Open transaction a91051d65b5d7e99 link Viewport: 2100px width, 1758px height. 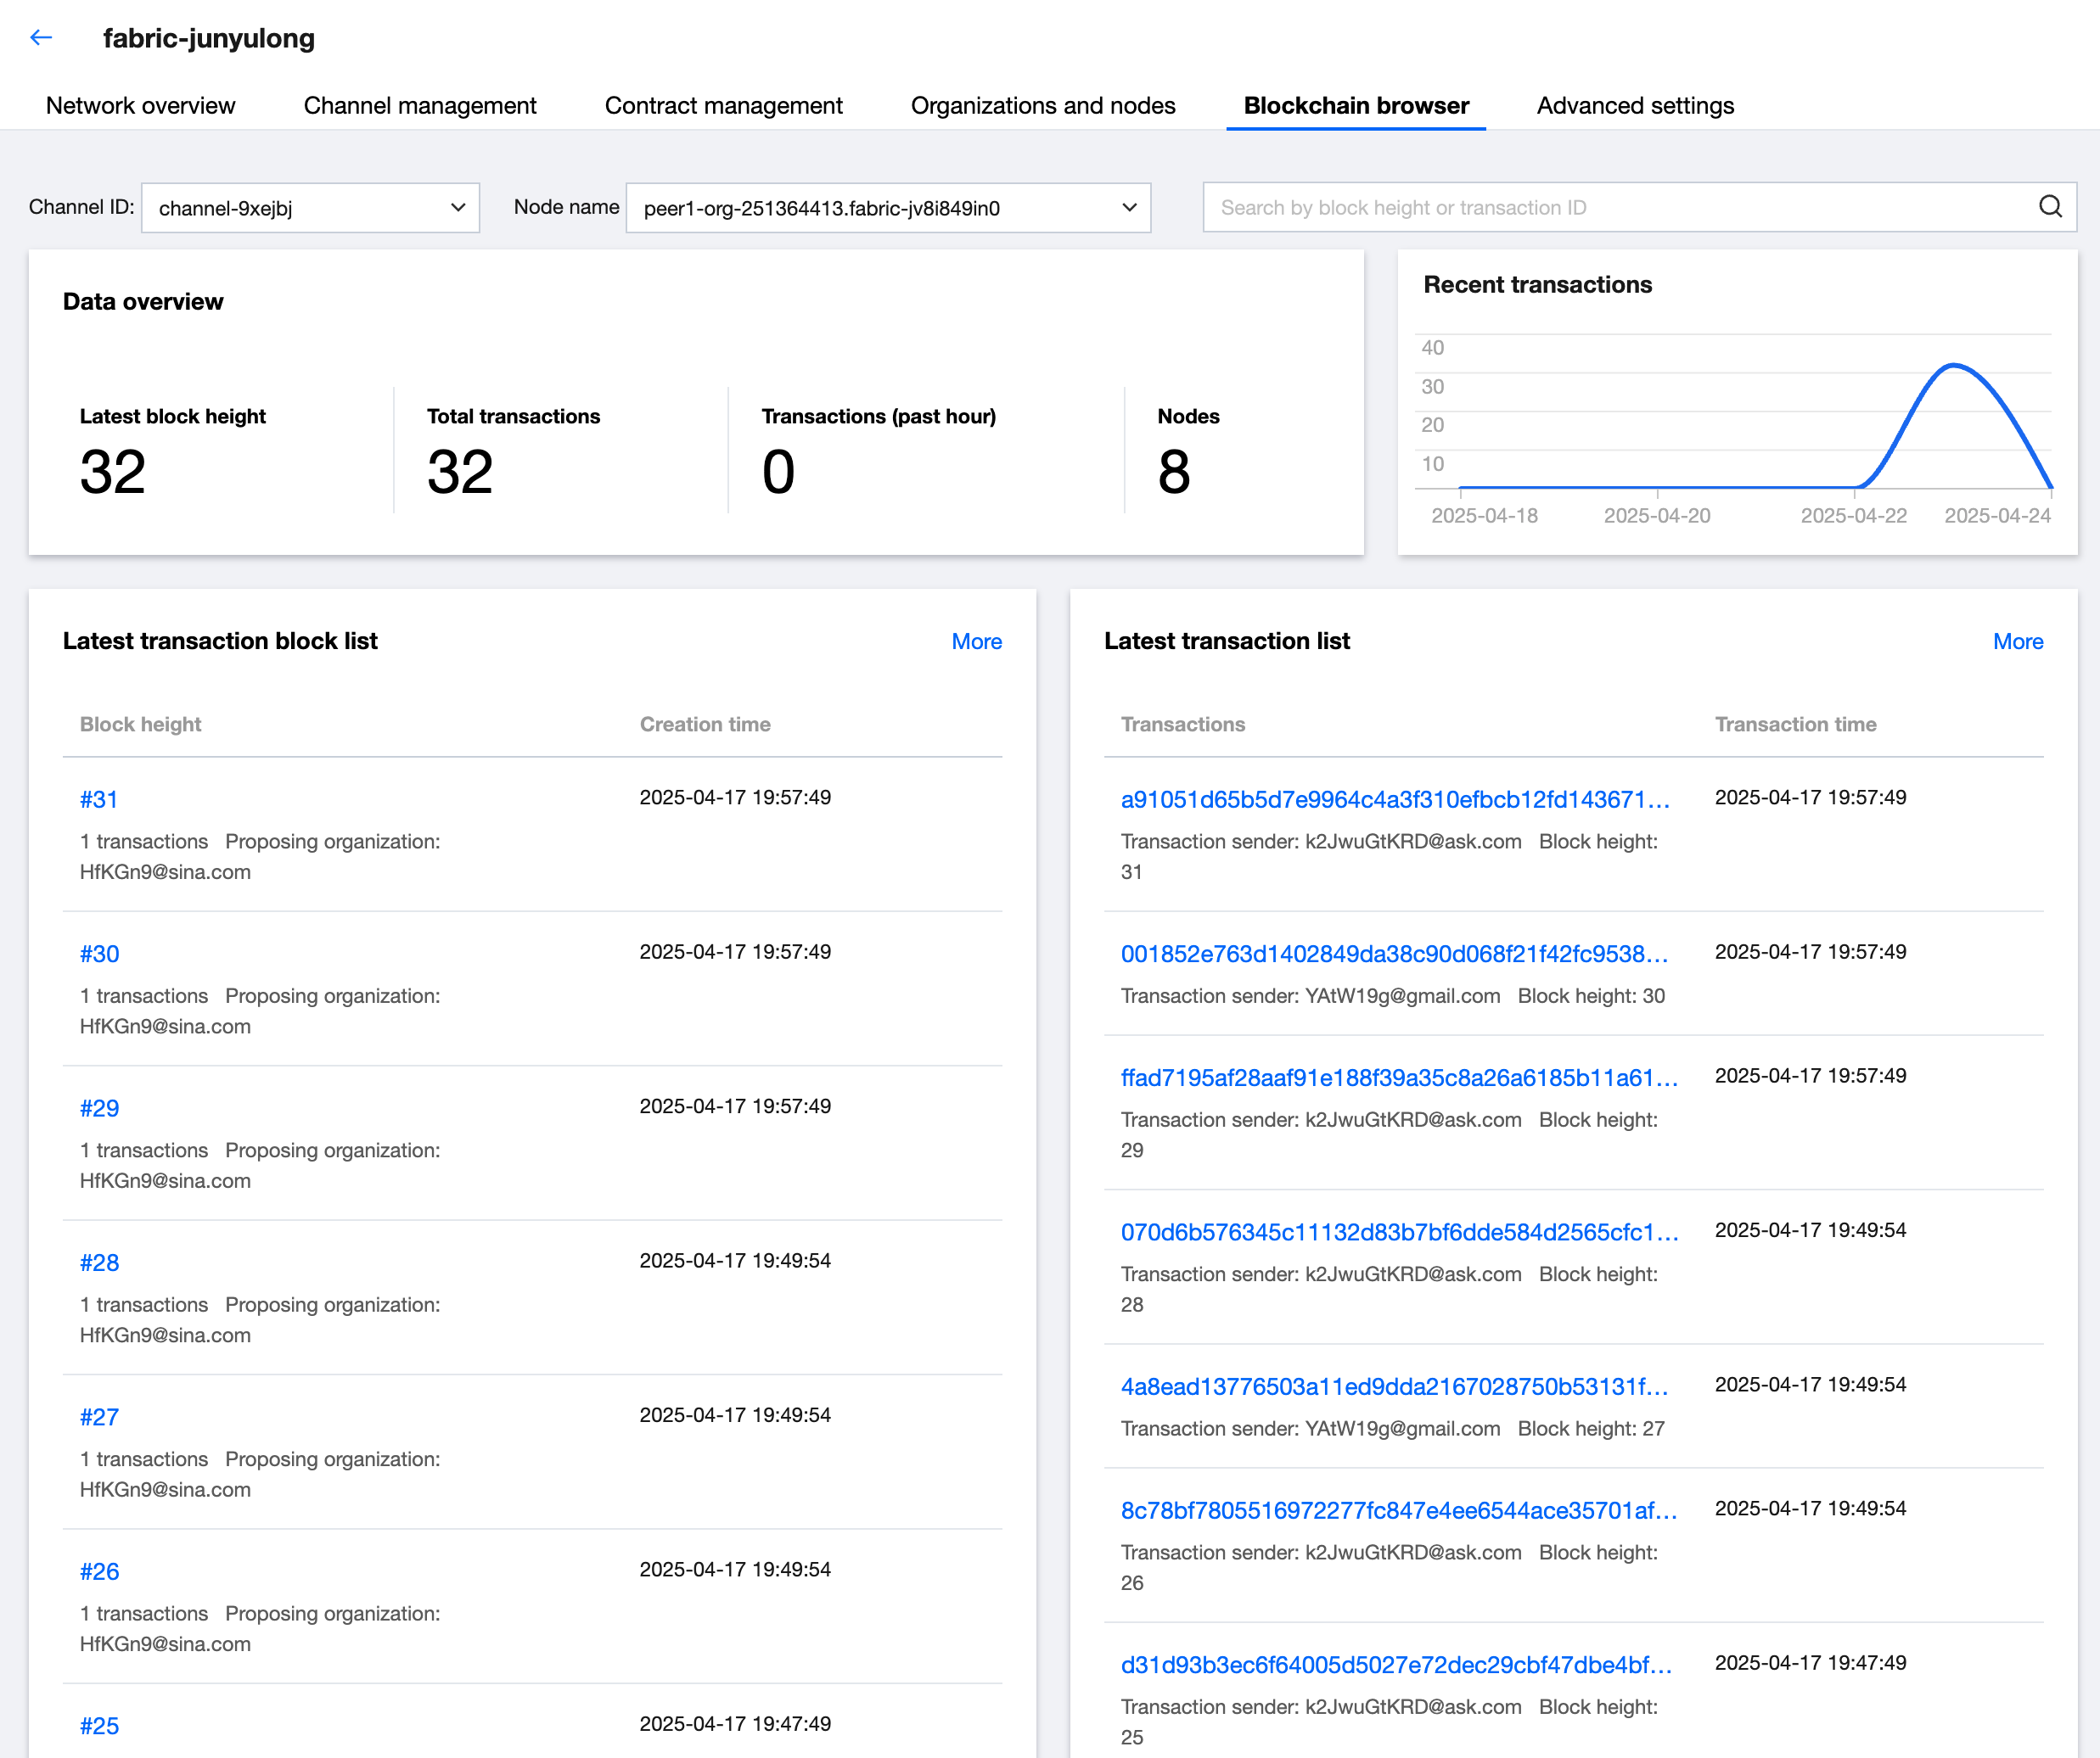pyautogui.click(x=1395, y=799)
